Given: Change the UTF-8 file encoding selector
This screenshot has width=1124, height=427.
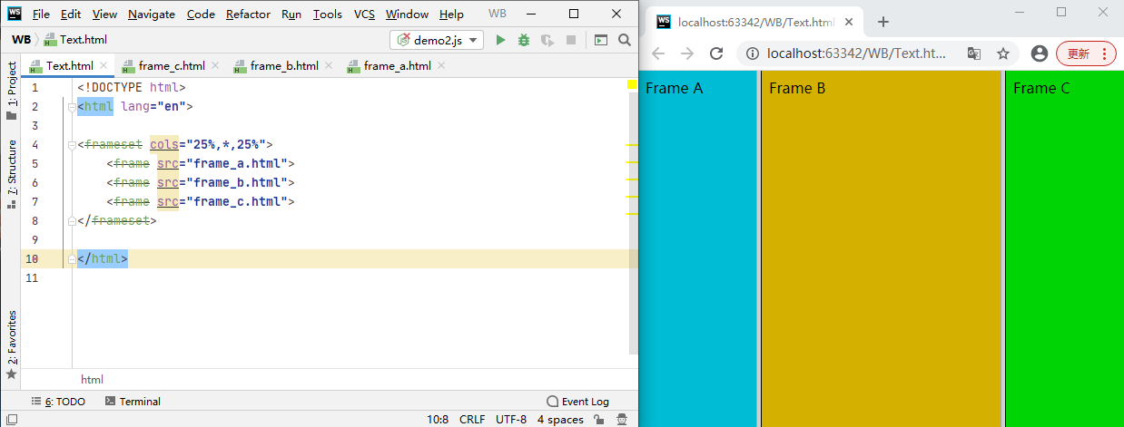Looking at the screenshot, I should coord(510,420).
